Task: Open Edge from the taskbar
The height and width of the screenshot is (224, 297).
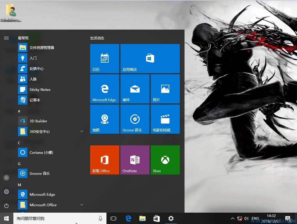Action: [x=128, y=218]
